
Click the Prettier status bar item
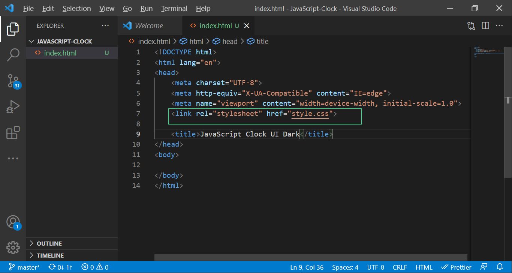tap(456, 267)
